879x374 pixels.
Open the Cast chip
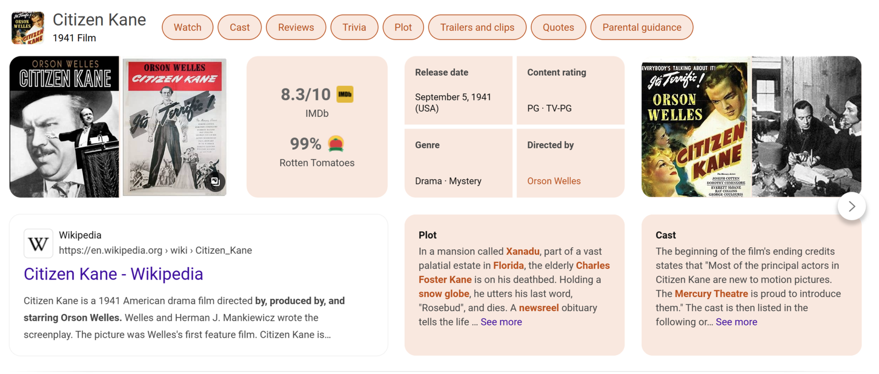[x=240, y=27]
